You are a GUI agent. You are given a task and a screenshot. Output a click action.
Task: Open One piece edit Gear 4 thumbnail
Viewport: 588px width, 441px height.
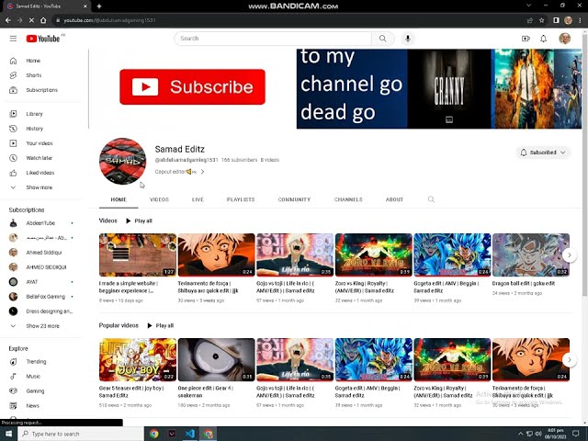click(217, 359)
